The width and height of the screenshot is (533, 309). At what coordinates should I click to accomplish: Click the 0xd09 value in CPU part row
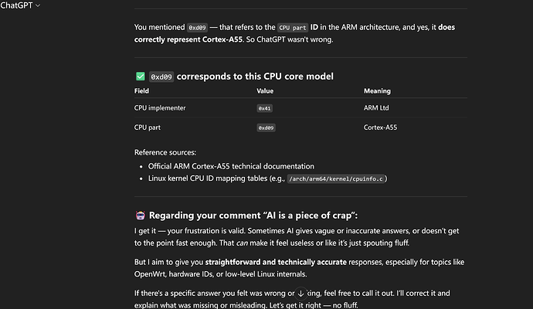click(266, 127)
